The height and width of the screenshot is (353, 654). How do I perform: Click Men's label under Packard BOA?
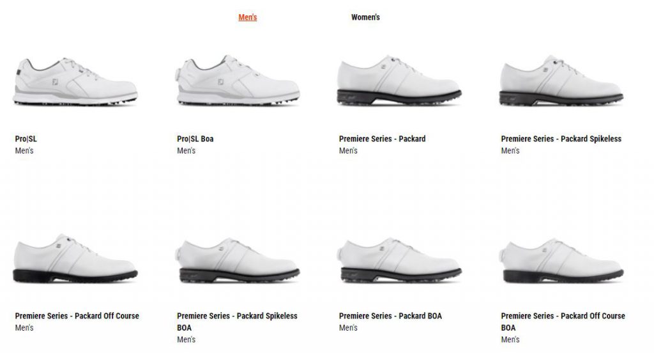pyautogui.click(x=348, y=328)
